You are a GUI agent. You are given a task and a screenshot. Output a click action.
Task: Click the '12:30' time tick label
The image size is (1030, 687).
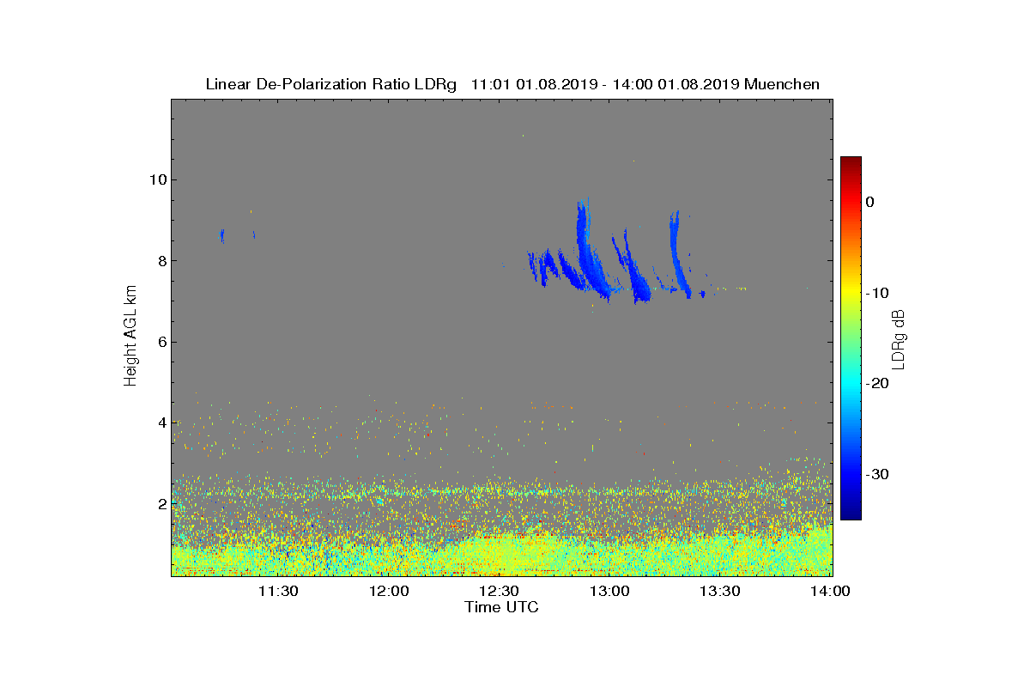(x=499, y=591)
